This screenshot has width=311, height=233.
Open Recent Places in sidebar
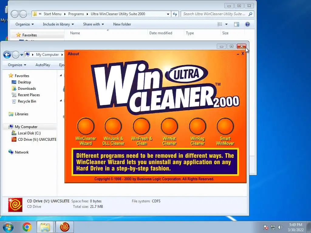point(29,95)
